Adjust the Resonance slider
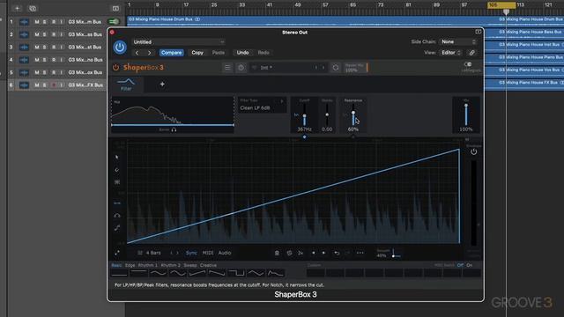This screenshot has width=564, height=317. [x=353, y=114]
